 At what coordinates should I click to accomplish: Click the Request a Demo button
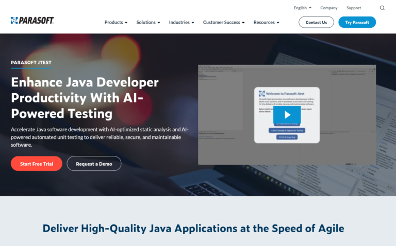(94, 164)
